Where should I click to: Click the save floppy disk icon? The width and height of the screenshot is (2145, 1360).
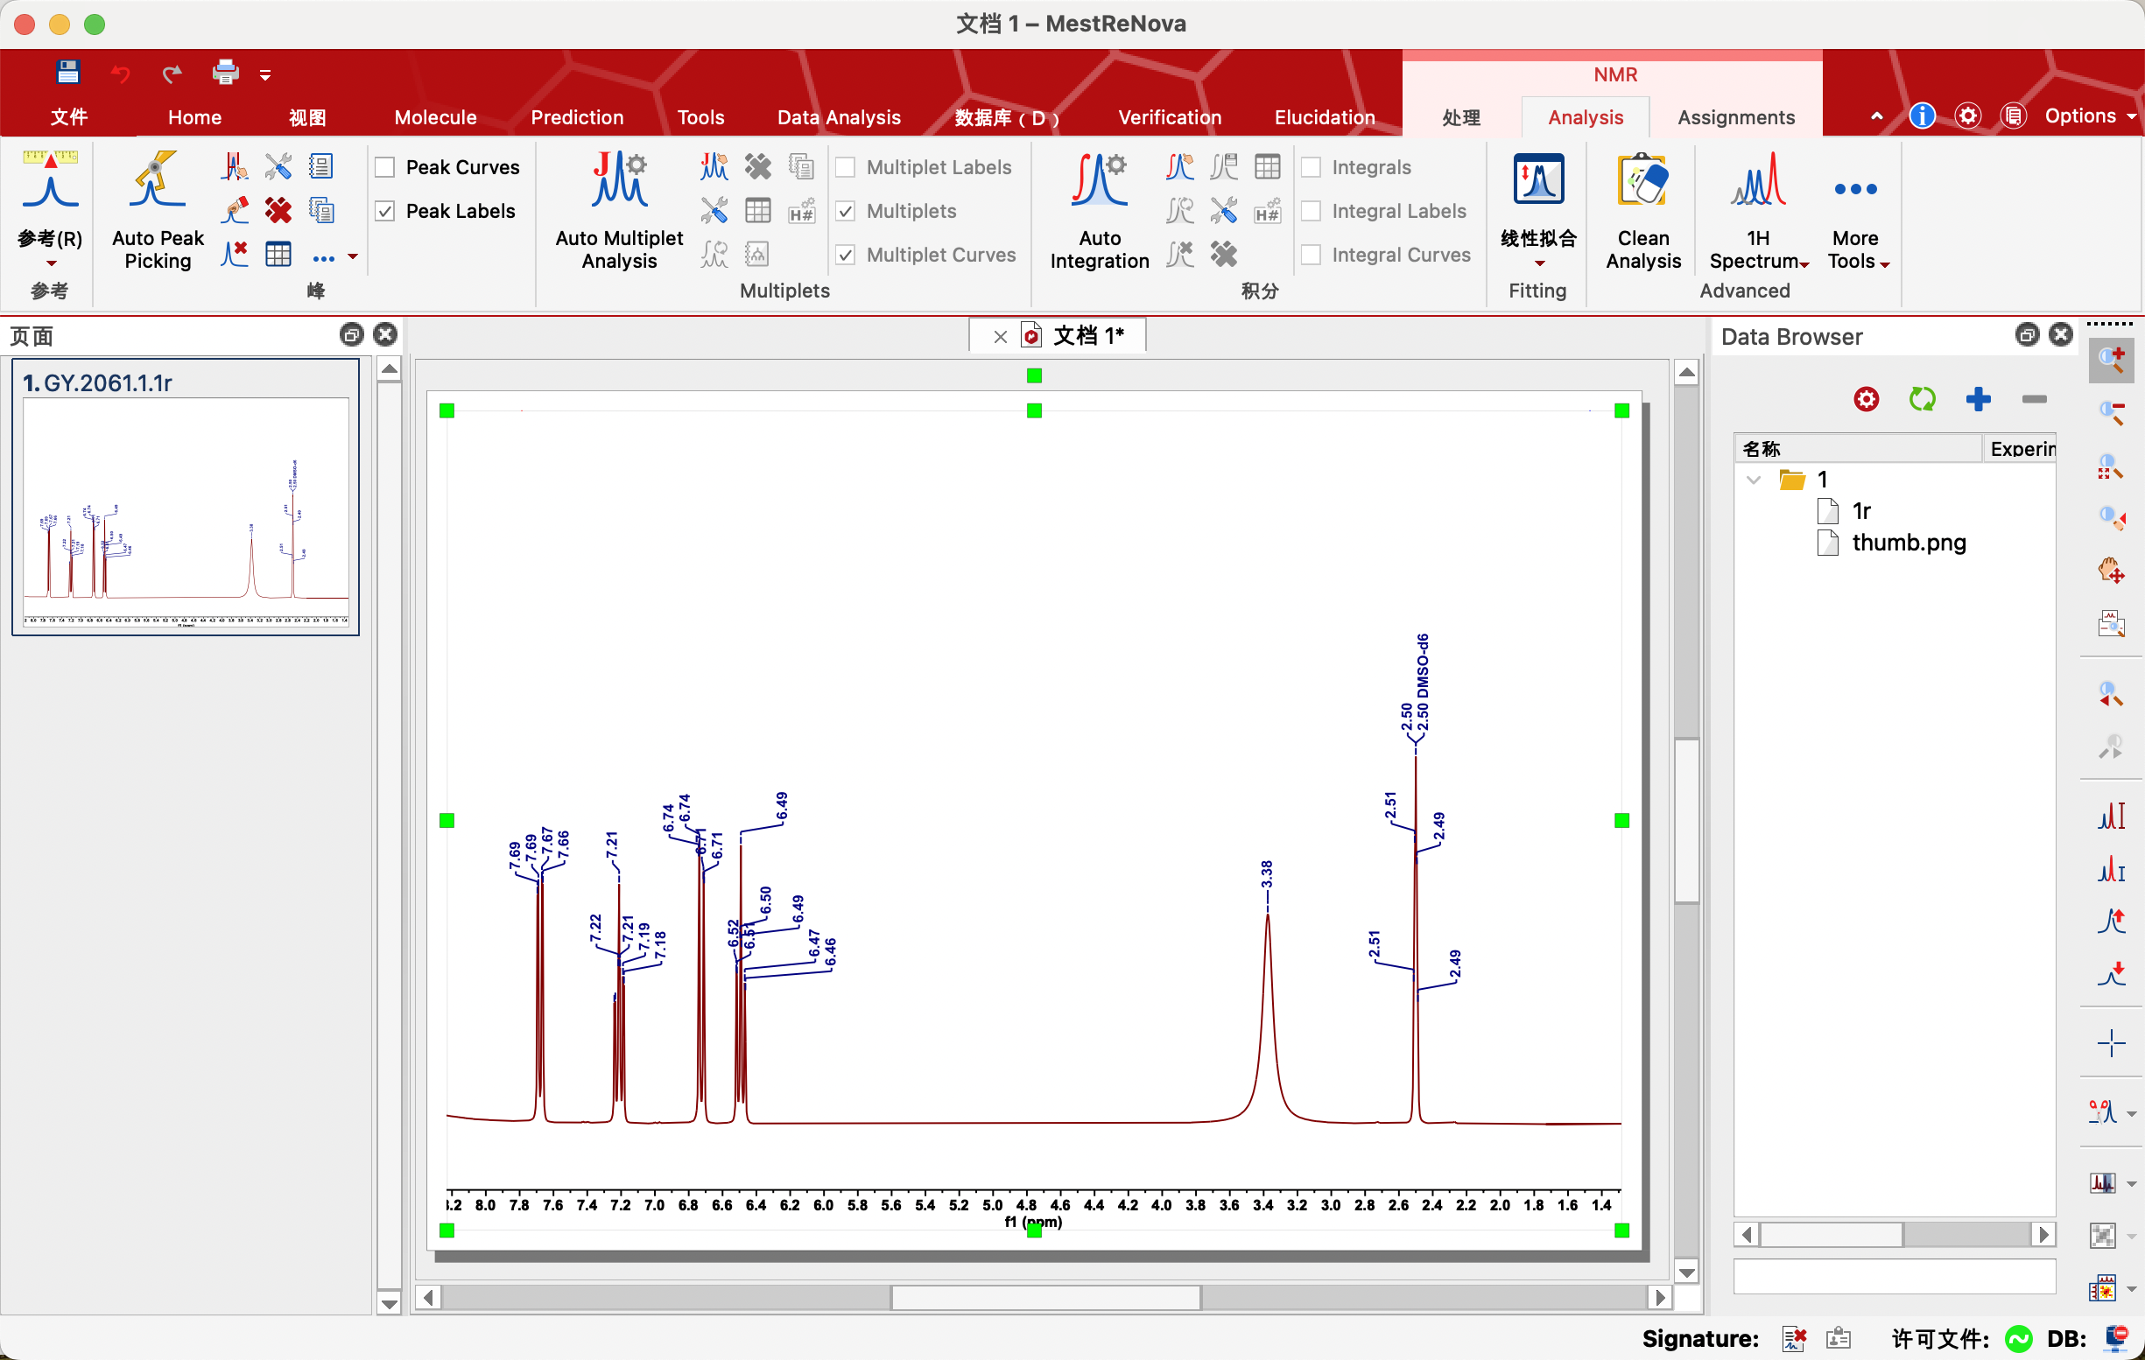coord(68,72)
